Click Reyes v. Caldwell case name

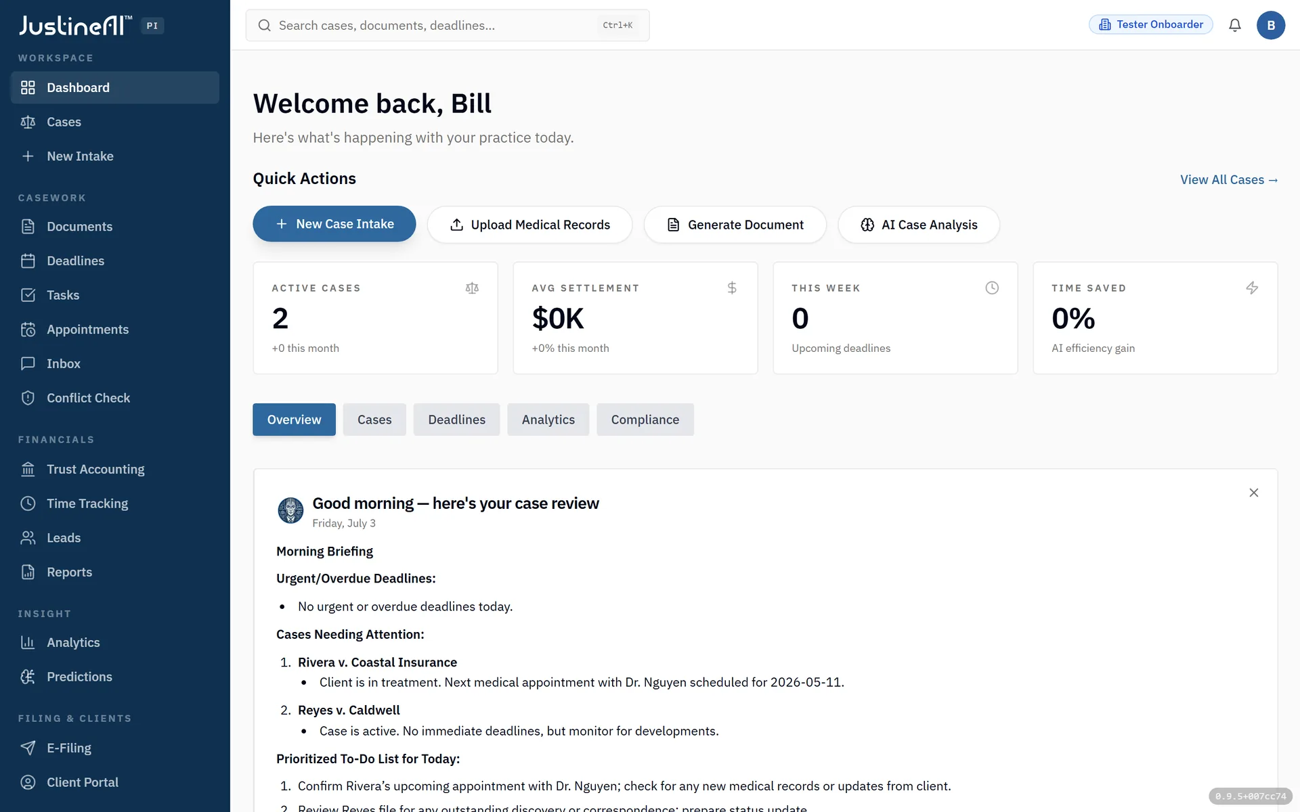349,710
